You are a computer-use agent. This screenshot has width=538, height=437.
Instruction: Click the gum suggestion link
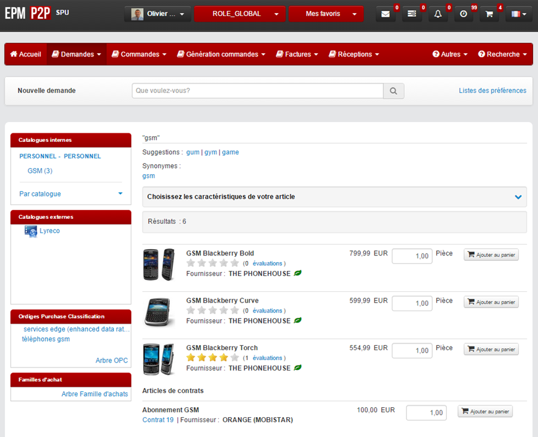(x=193, y=152)
